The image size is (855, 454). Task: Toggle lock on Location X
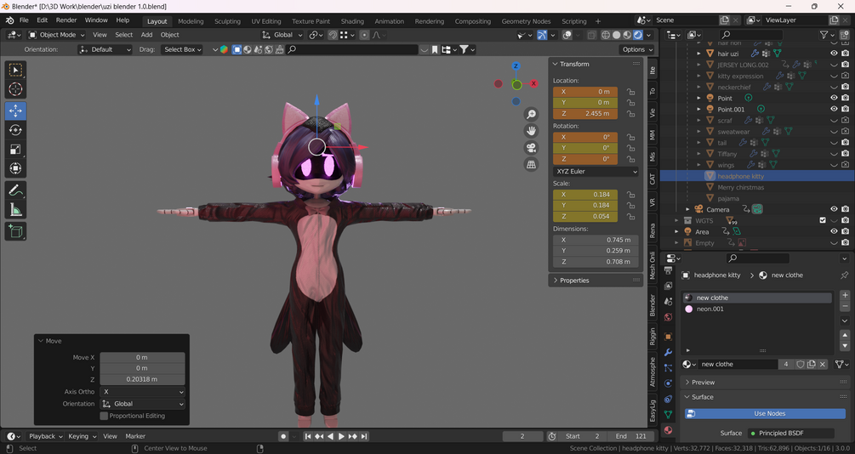click(x=630, y=92)
